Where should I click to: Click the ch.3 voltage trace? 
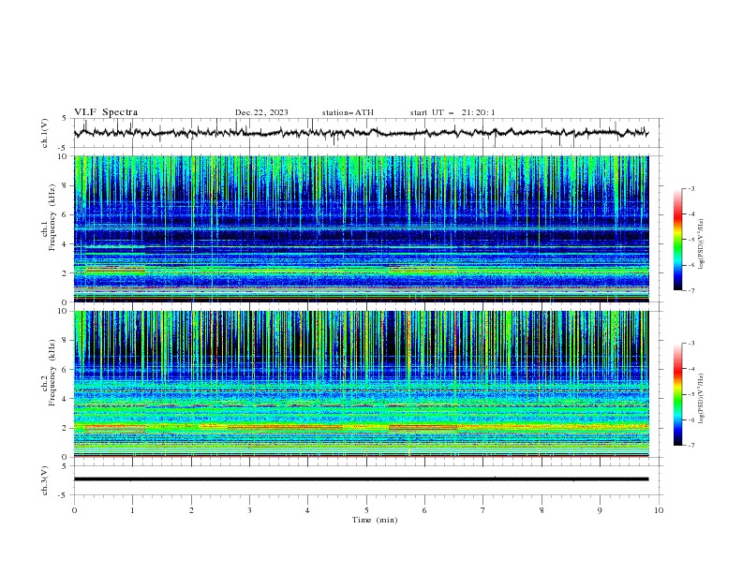click(361, 479)
